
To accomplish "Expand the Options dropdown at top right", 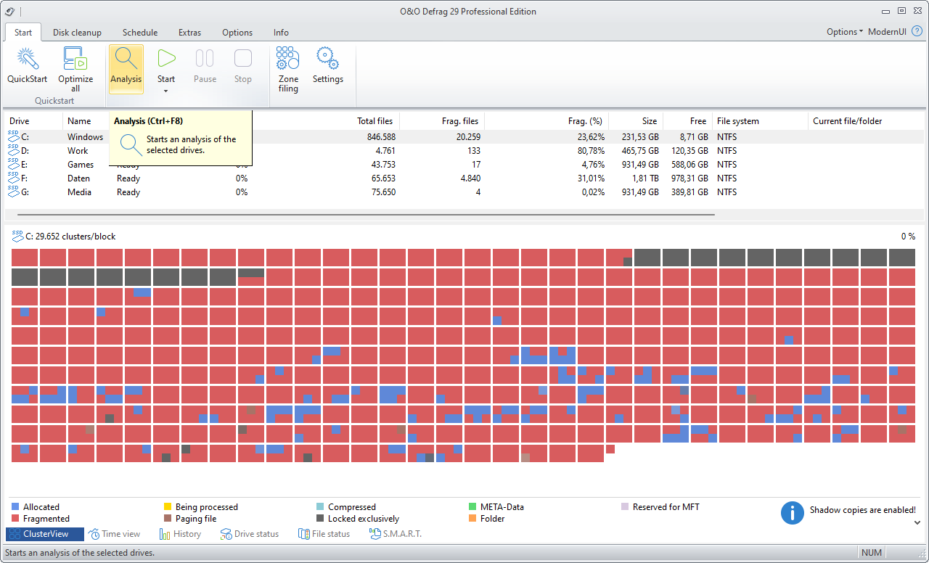I will (845, 32).
